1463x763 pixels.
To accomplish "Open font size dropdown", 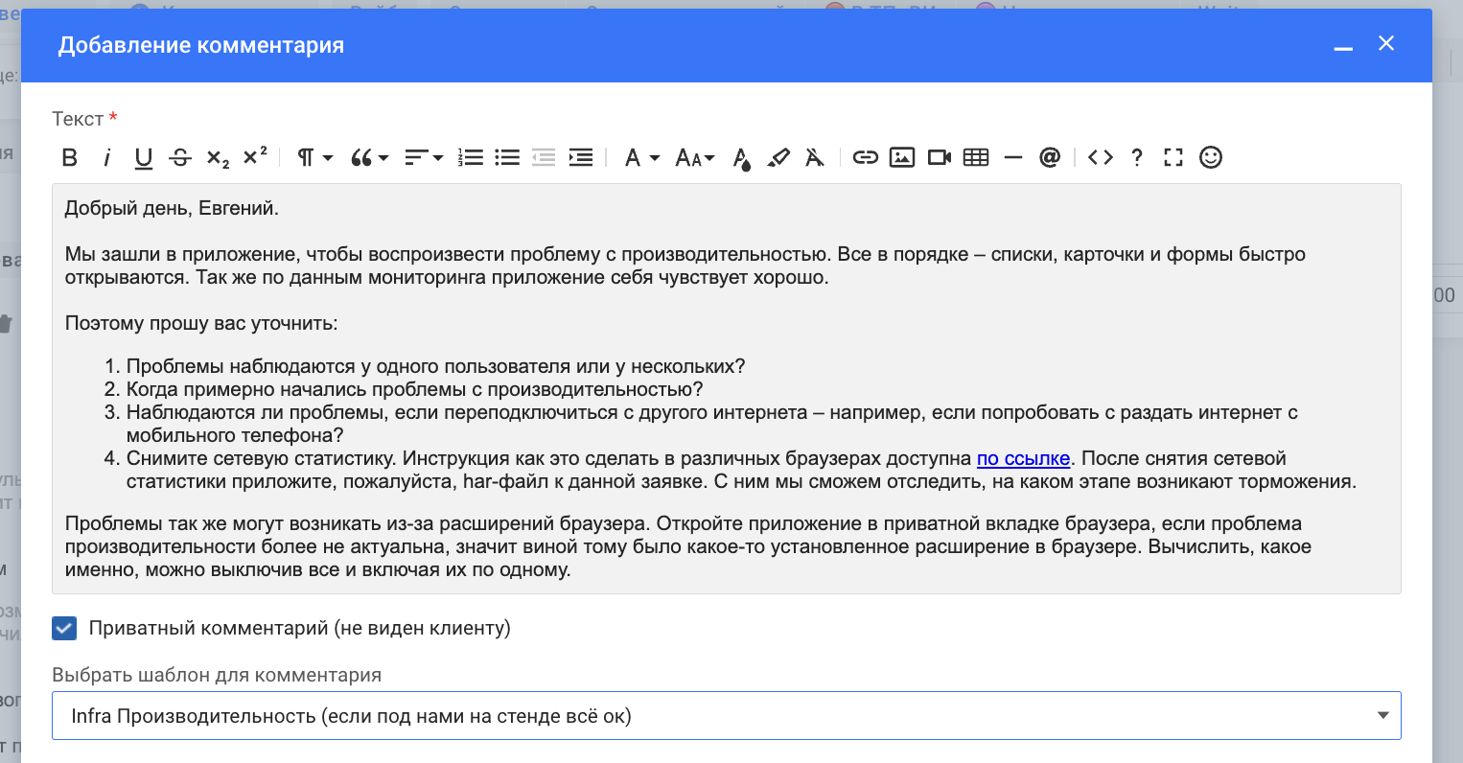I will [695, 157].
